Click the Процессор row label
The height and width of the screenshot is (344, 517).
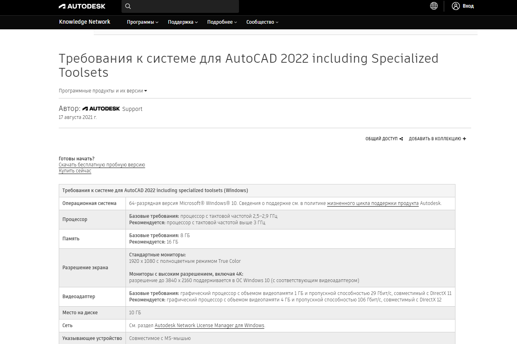(x=75, y=219)
